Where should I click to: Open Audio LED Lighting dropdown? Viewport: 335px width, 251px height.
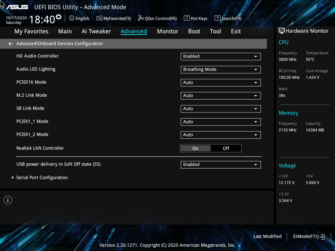[221, 69]
